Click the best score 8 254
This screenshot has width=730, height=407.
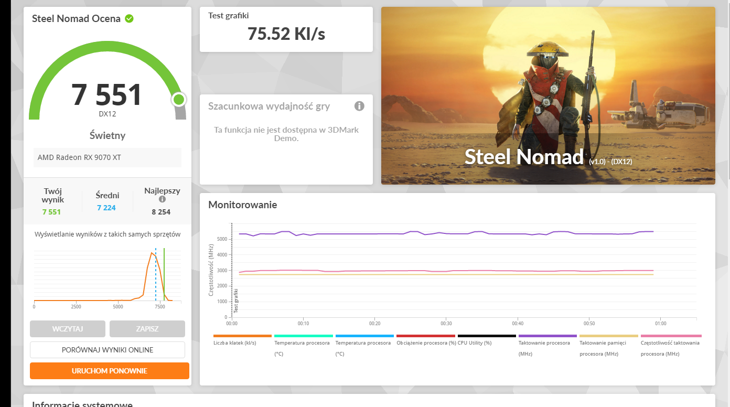coord(161,212)
